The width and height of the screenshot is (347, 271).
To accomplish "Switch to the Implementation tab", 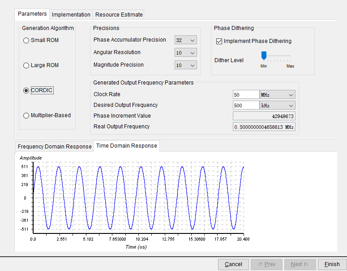I will point(71,14).
